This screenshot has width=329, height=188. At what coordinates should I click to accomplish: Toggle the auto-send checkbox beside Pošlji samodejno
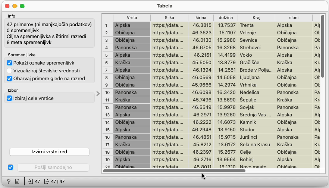[x=10, y=167]
